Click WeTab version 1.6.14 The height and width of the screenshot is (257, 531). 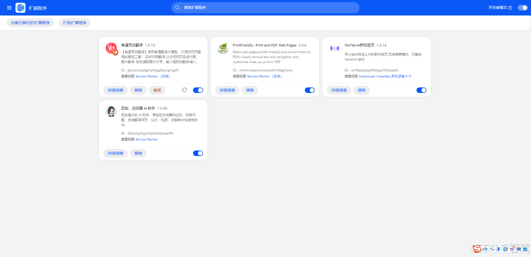(381, 45)
